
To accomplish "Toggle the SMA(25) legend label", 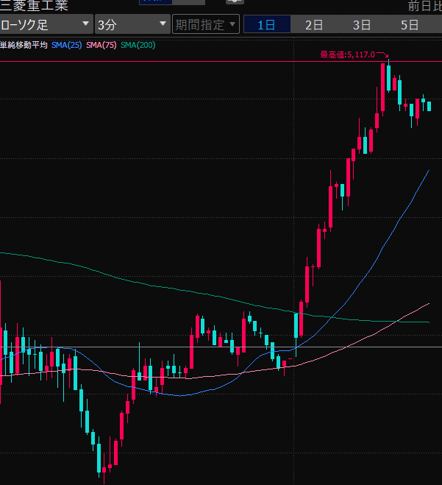I will point(66,46).
